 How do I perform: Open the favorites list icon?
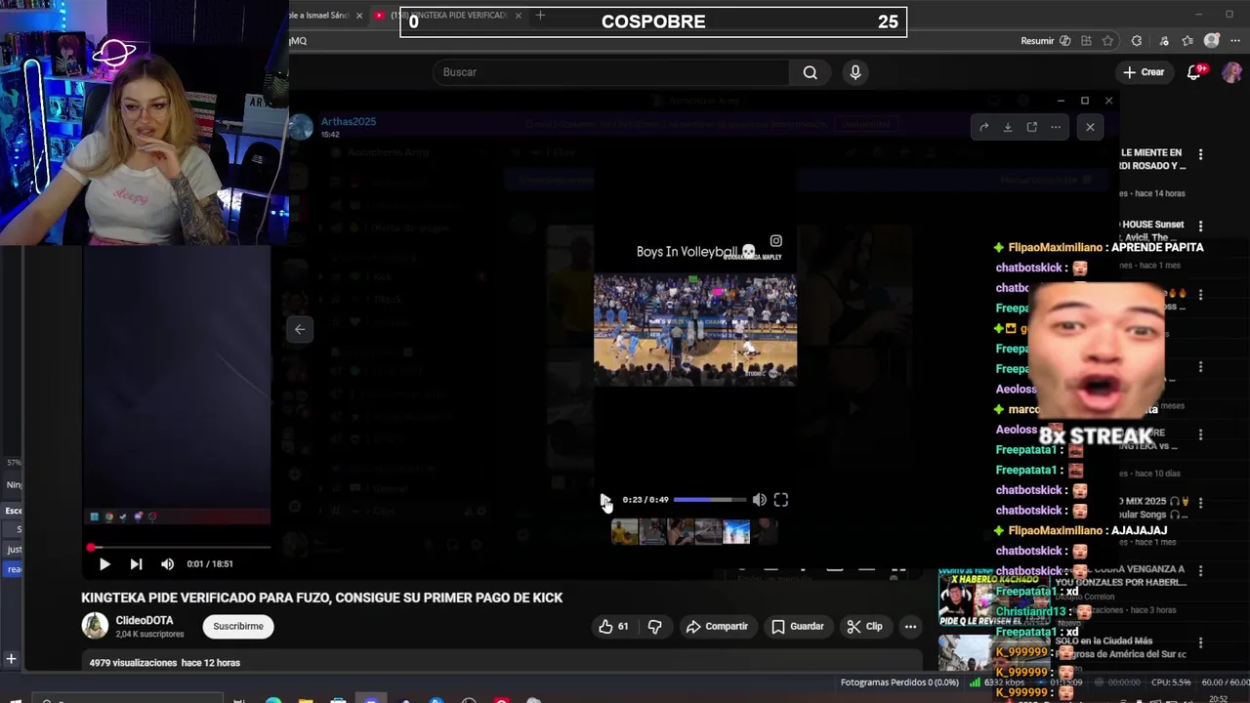(1187, 41)
